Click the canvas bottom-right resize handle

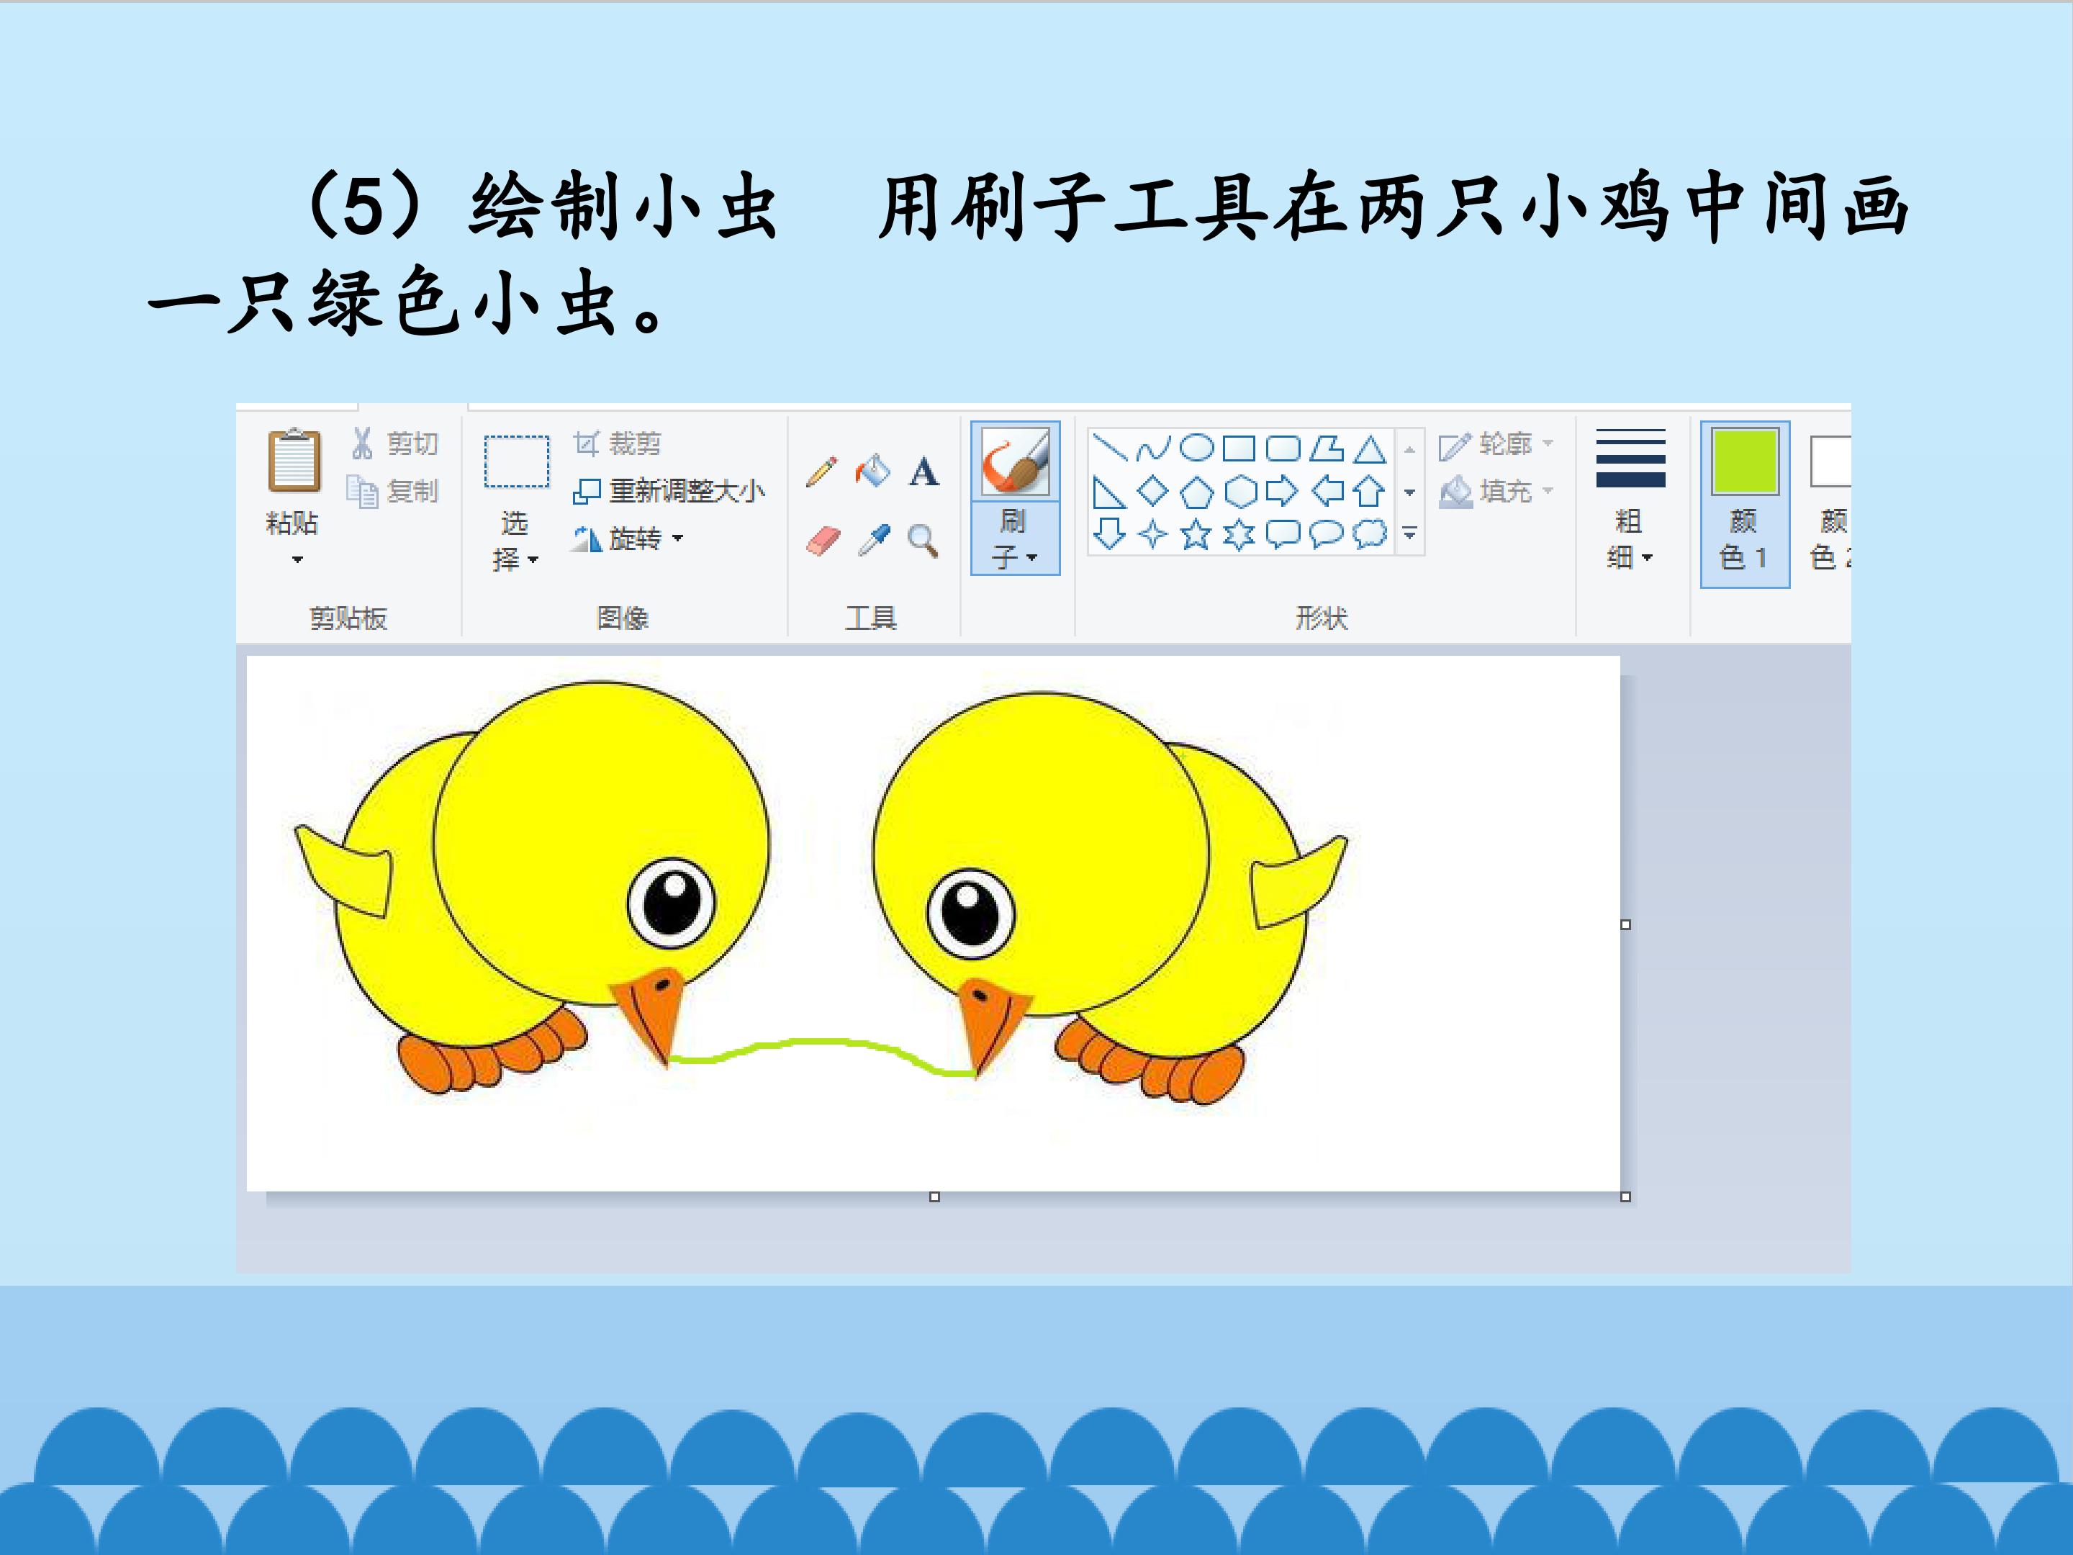(x=1626, y=1197)
